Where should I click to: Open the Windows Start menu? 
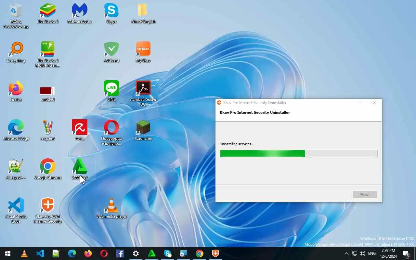8,253
